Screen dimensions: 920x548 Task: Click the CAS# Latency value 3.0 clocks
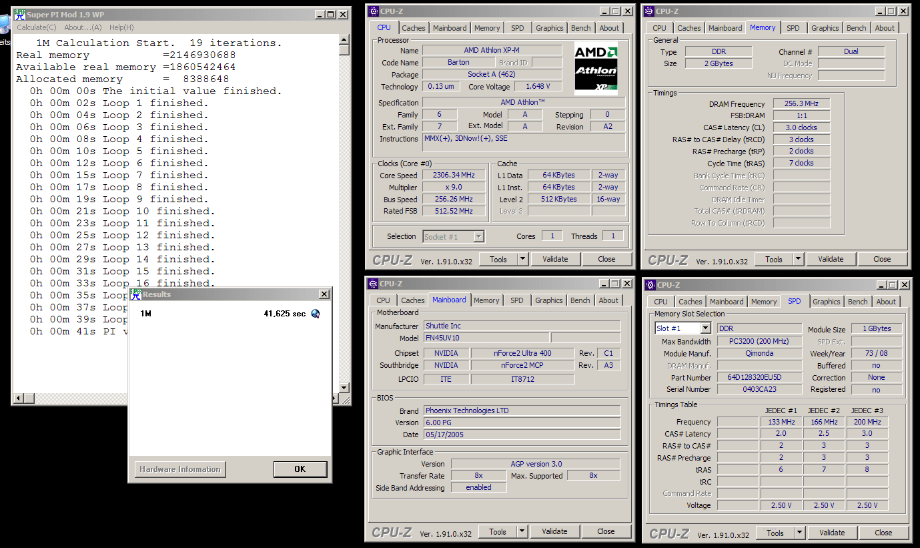tap(801, 127)
